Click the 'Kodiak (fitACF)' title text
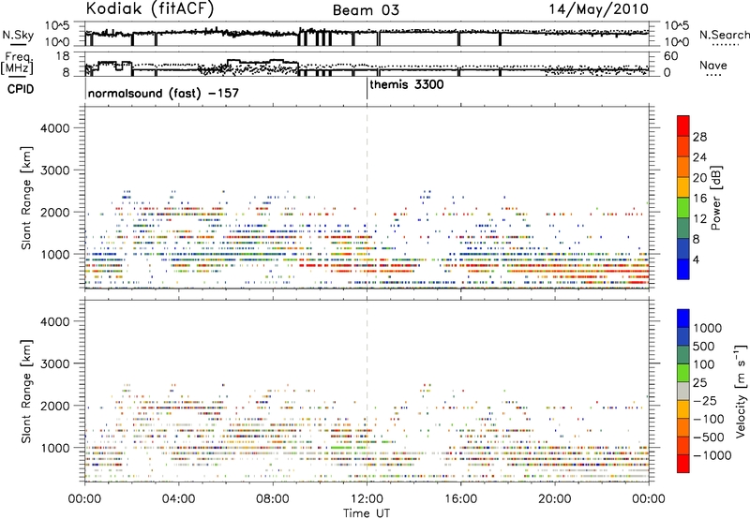750x519 pixels. pos(150,9)
